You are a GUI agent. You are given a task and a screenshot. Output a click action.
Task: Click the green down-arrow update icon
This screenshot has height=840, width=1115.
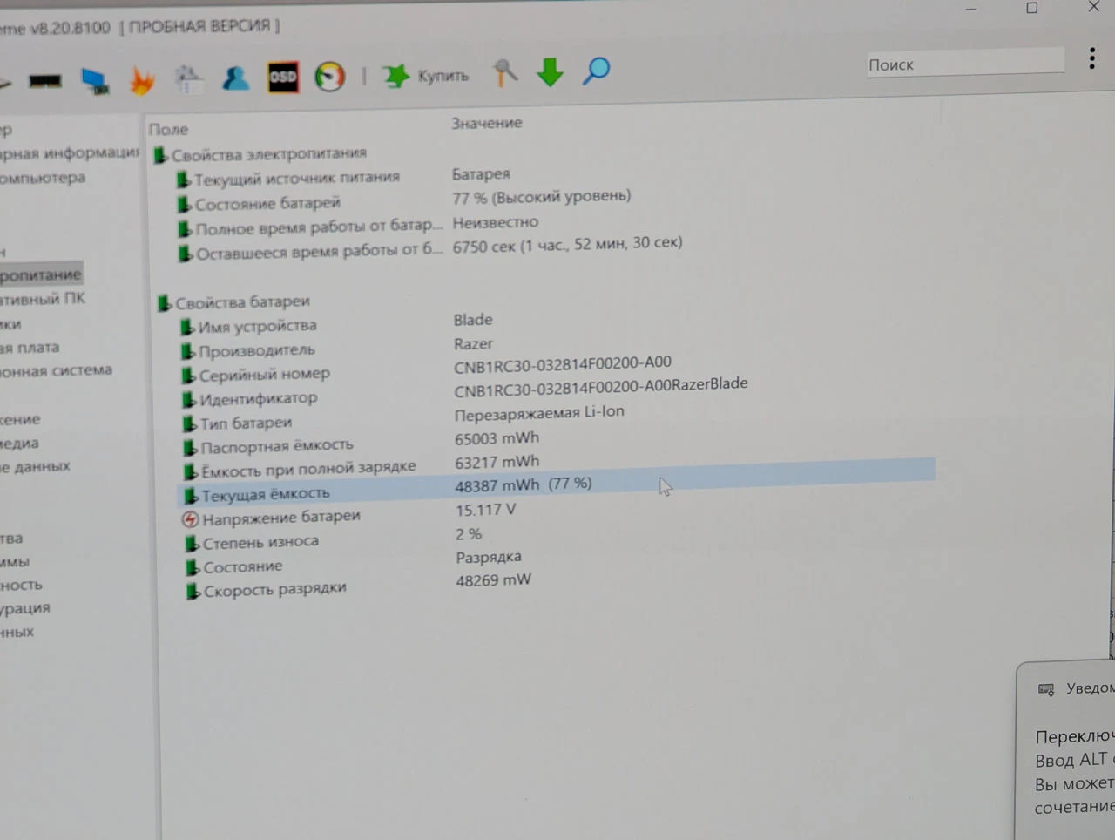point(550,72)
